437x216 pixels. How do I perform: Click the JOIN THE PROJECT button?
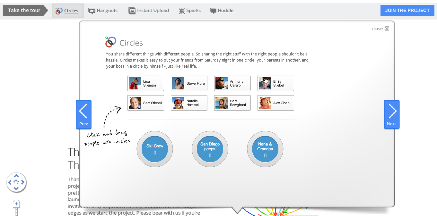(x=407, y=11)
